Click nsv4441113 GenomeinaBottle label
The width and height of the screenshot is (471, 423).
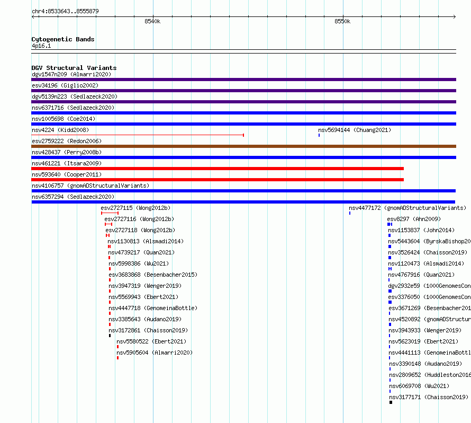click(x=430, y=352)
